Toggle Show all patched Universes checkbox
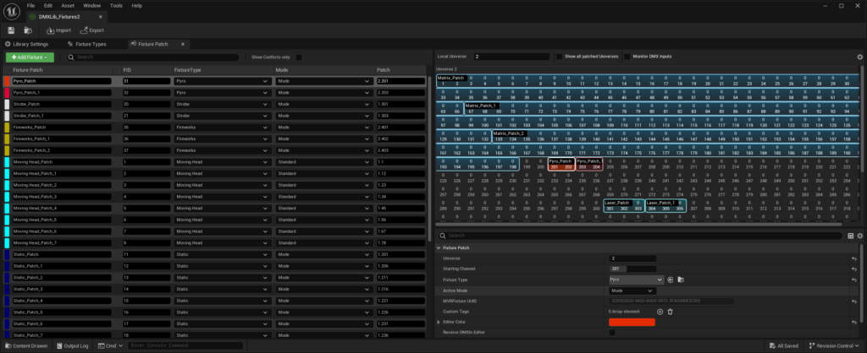The height and width of the screenshot is (353, 867). click(559, 57)
